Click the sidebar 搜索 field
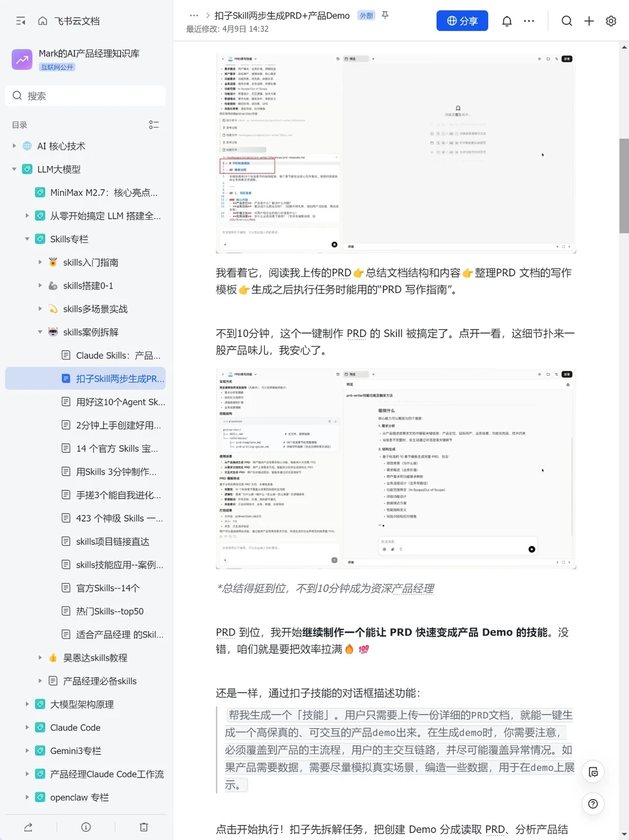The width and height of the screenshot is (629, 840). (x=86, y=96)
